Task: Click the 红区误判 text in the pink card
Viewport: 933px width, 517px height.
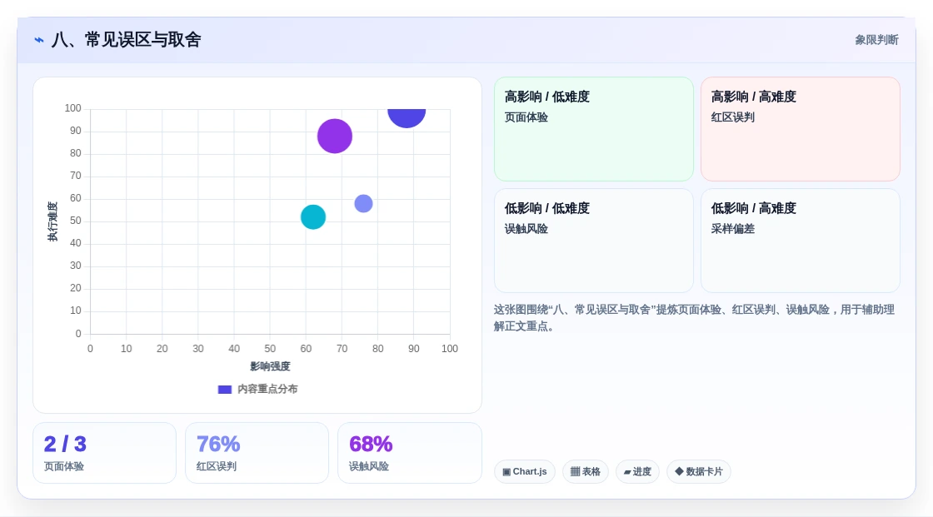Action: [x=732, y=117]
